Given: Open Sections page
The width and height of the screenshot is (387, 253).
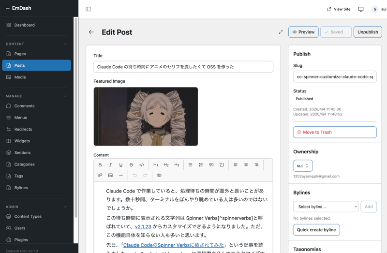Looking at the screenshot, I should pos(37,152).
